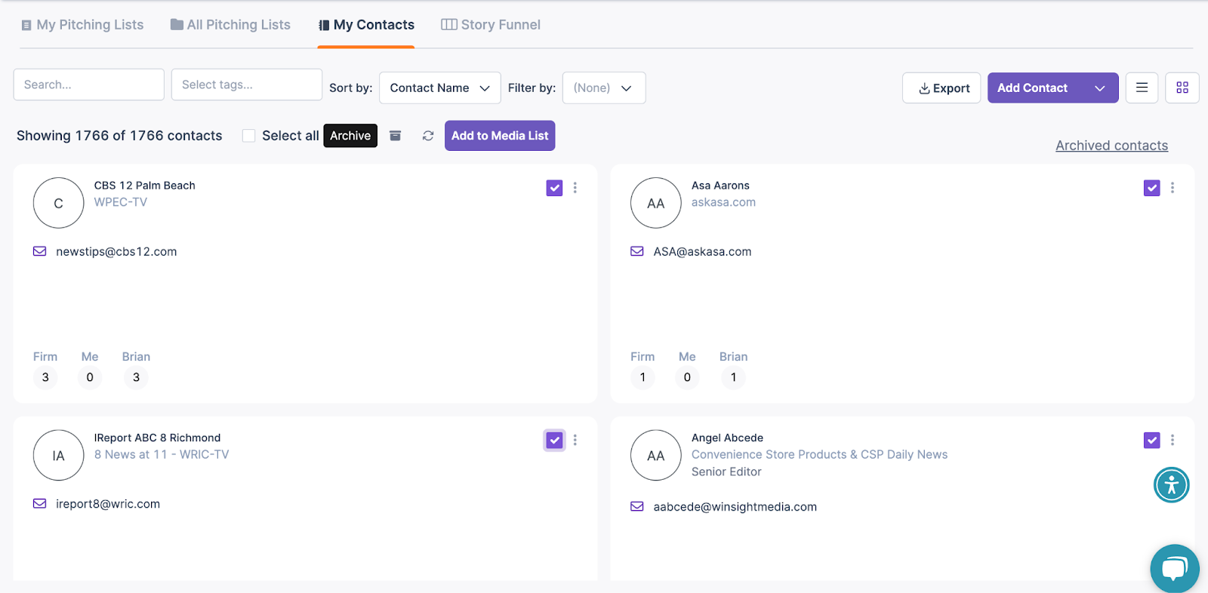Viewport: 1208px width, 593px height.
Task: Open IReport ABC 8 Richmond options menu
Action: [575, 440]
